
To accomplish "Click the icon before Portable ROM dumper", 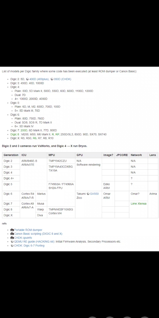I will click(12, 230).
